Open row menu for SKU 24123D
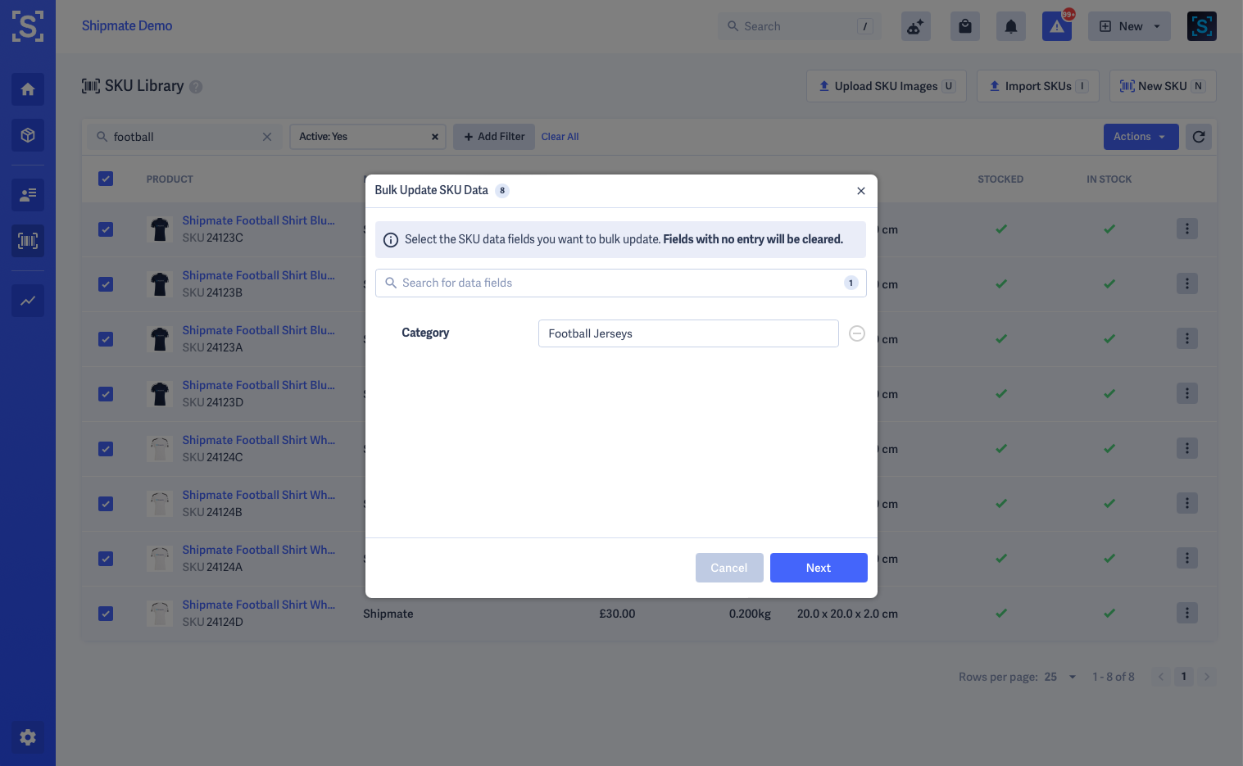The height and width of the screenshot is (766, 1243). 1187,394
